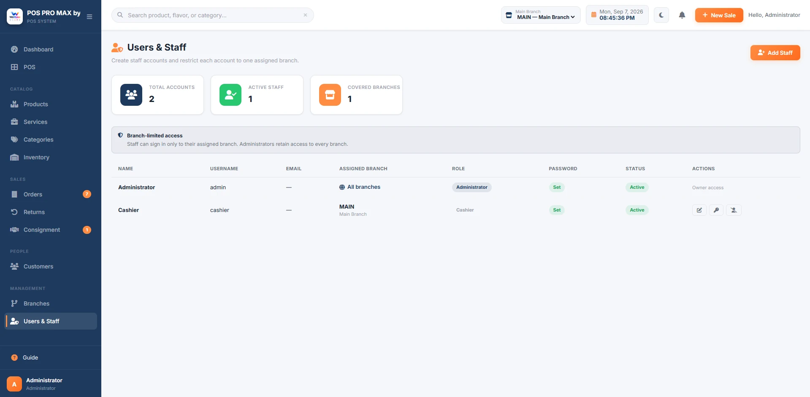Open Consignment page

51,230
